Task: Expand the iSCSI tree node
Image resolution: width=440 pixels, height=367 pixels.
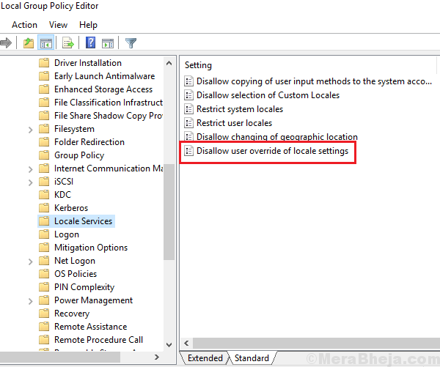Action: point(31,182)
